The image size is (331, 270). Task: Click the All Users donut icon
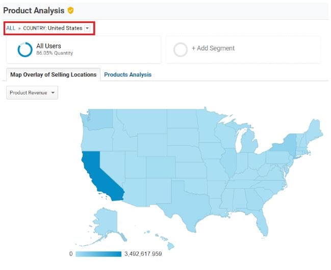[x=24, y=50]
